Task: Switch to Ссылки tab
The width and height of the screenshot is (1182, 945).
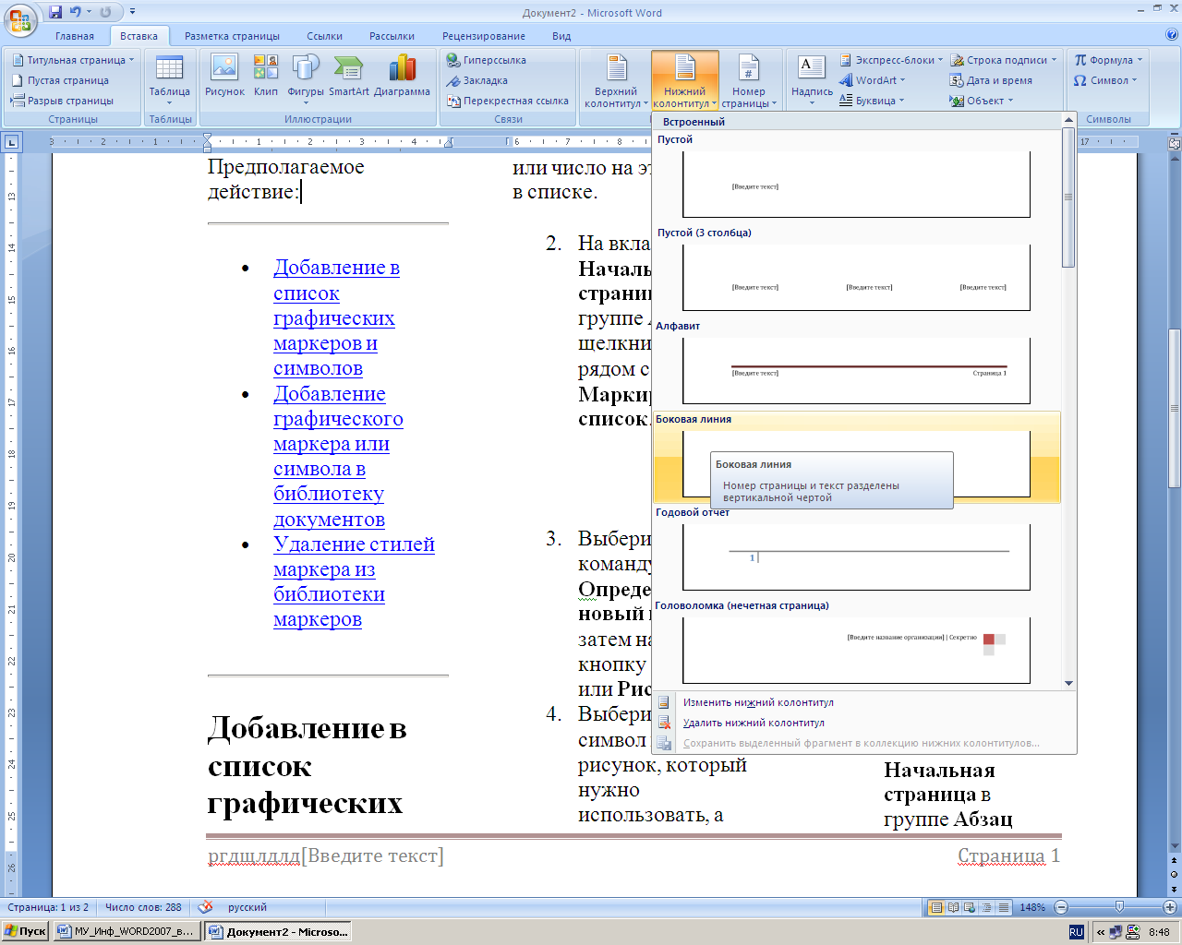Action: (325, 36)
